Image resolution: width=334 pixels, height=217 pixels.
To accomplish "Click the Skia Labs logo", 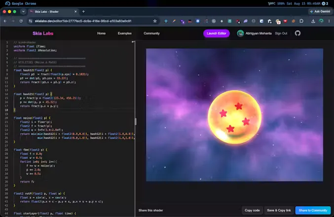I will tap(43, 34).
